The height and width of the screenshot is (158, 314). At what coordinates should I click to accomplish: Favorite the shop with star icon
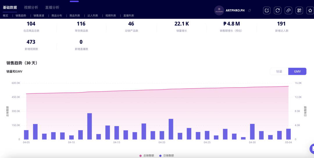(x=310, y=10)
